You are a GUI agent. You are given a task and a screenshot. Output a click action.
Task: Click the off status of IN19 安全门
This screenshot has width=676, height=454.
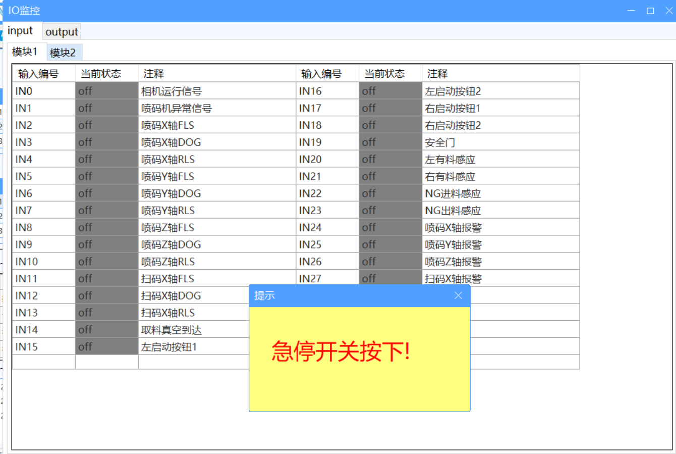click(x=390, y=142)
